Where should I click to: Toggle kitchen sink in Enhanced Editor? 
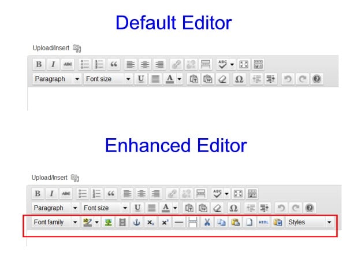point(252,194)
